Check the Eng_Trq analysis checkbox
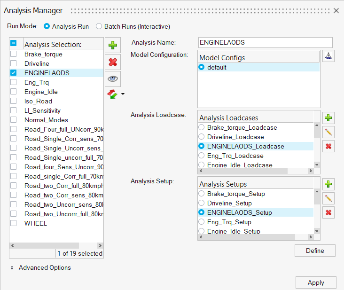The height and width of the screenshot is (290, 344). coord(13,82)
